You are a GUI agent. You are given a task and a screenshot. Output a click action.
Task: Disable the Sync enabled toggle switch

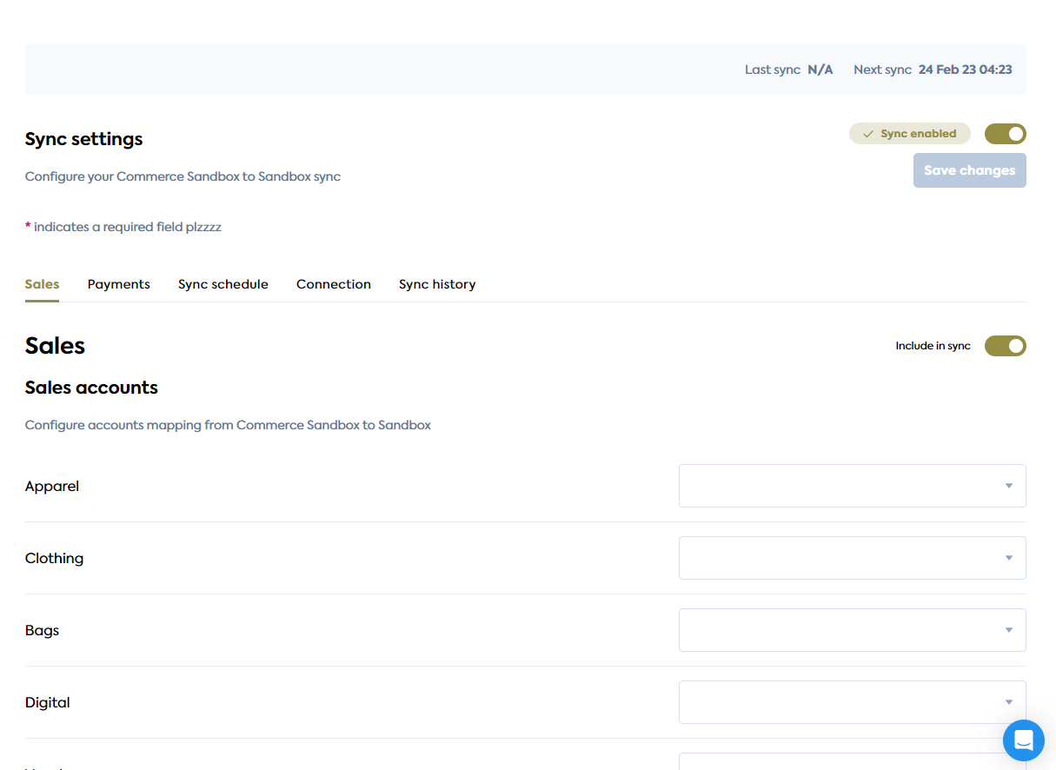pos(1005,134)
